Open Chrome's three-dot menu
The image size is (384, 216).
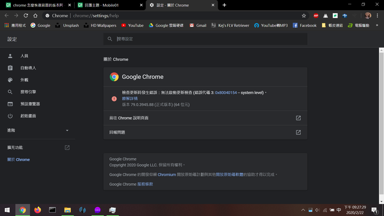[x=378, y=15]
